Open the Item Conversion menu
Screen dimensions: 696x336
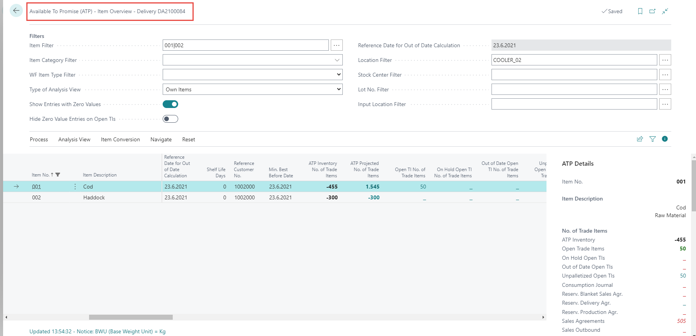click(120, 139)
